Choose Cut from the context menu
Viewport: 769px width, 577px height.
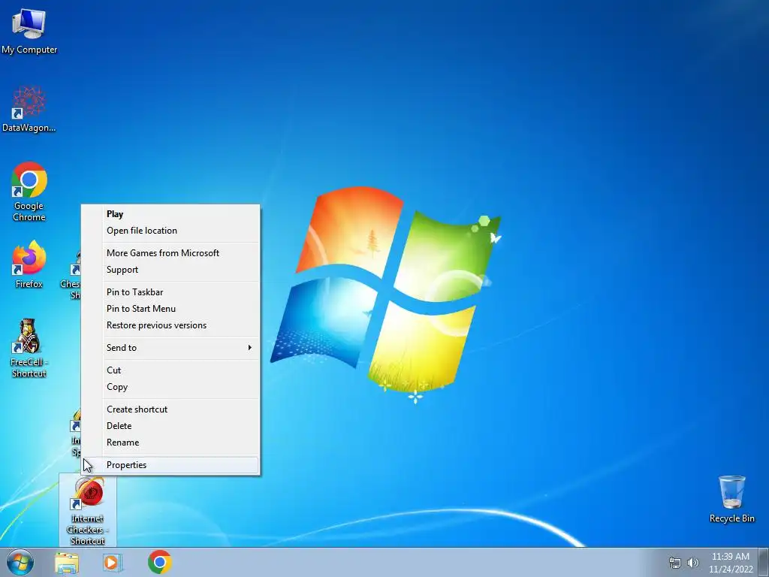point(170,370)
